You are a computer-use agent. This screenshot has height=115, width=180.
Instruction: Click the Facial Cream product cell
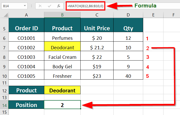pos(62,57)
